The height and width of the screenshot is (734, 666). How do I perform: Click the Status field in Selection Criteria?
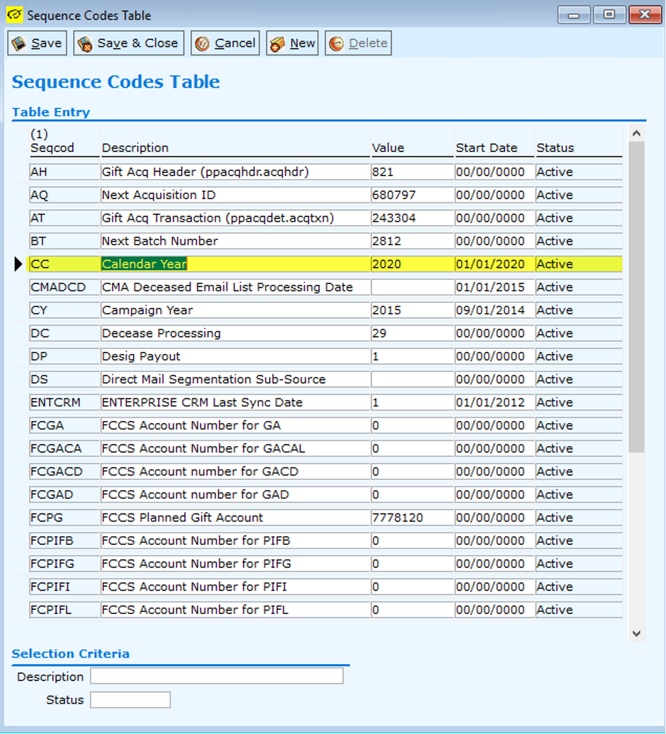click(130, 699)
